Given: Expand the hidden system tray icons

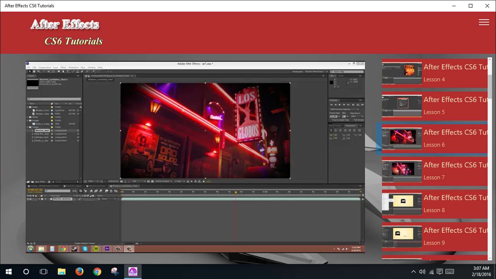Looking at the screenshot, I should [413, 272].
